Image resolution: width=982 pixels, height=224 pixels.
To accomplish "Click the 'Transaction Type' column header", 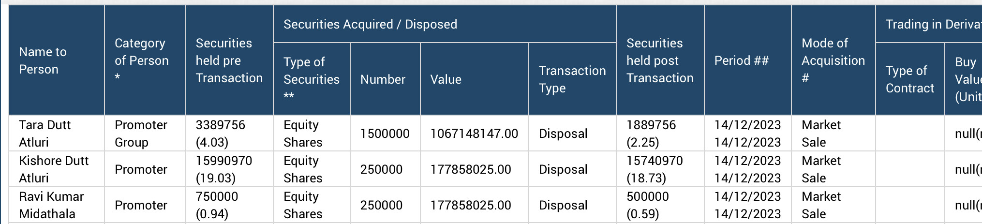I will point(572,79).
